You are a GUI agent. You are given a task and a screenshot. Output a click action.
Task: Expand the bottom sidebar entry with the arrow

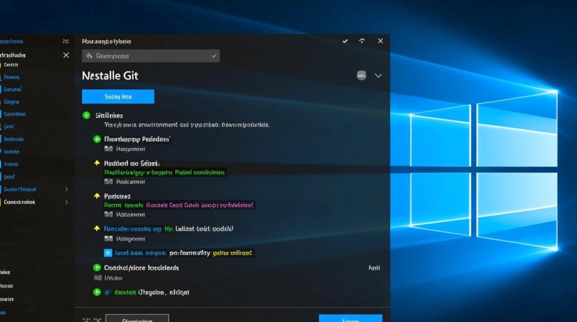(x=67, y=201)
